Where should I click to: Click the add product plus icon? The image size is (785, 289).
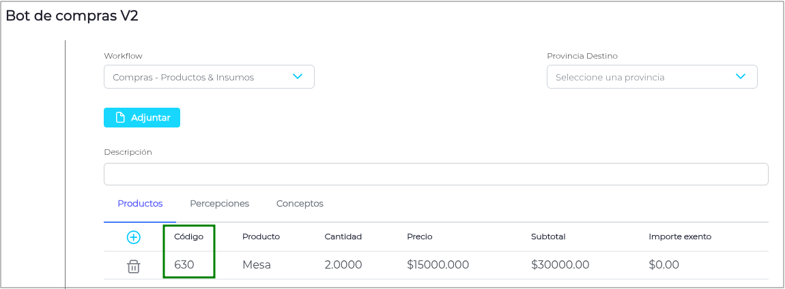click(x=134, y=237)
